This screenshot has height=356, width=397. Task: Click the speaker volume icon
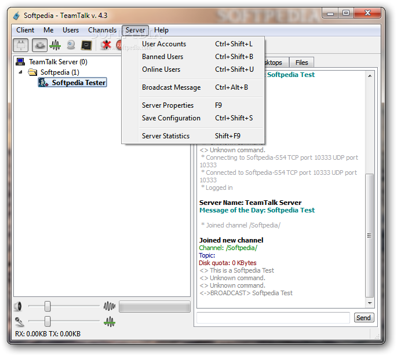pyautogui.click(x=18, y=306)
